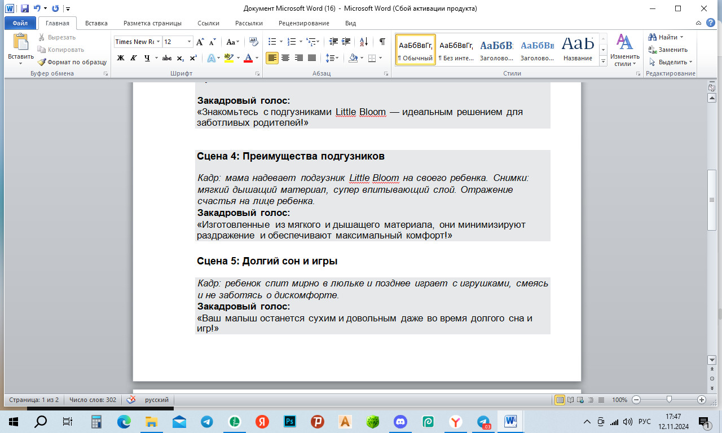722x433 pixels.
Task: Click the Изменить стили button
Action: click(624, 50)
